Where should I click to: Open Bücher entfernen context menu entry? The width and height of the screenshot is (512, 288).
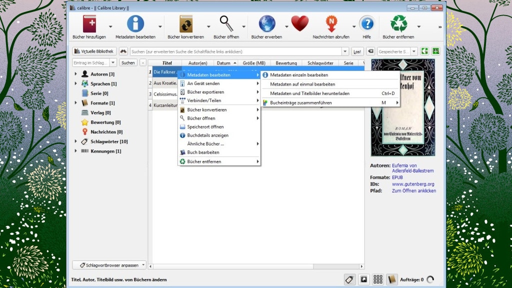tap(219, 161)
